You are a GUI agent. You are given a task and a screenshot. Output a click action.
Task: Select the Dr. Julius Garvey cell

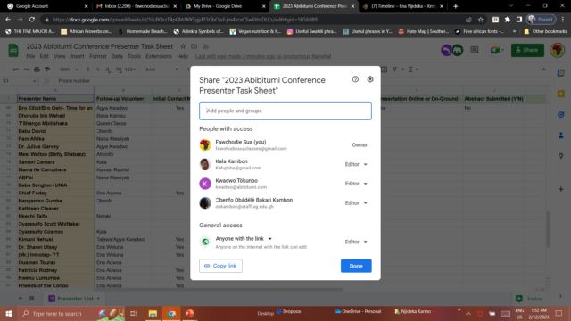click(55, 146)
